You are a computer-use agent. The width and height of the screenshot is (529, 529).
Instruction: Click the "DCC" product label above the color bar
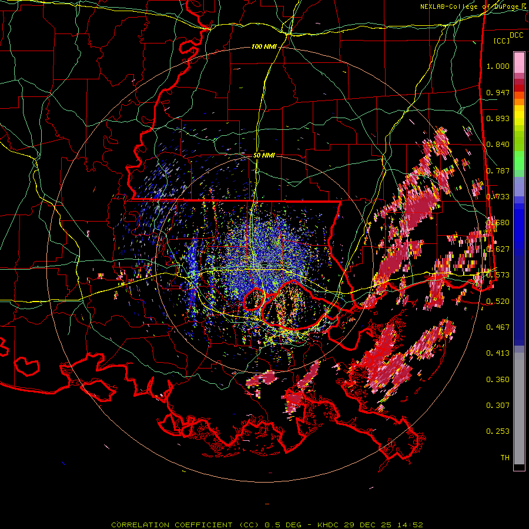(516, 35)
